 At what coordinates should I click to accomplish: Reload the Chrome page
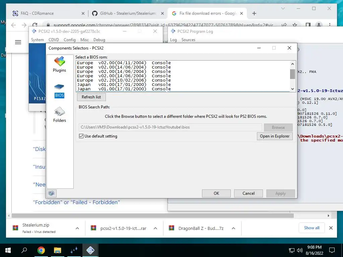35,25
